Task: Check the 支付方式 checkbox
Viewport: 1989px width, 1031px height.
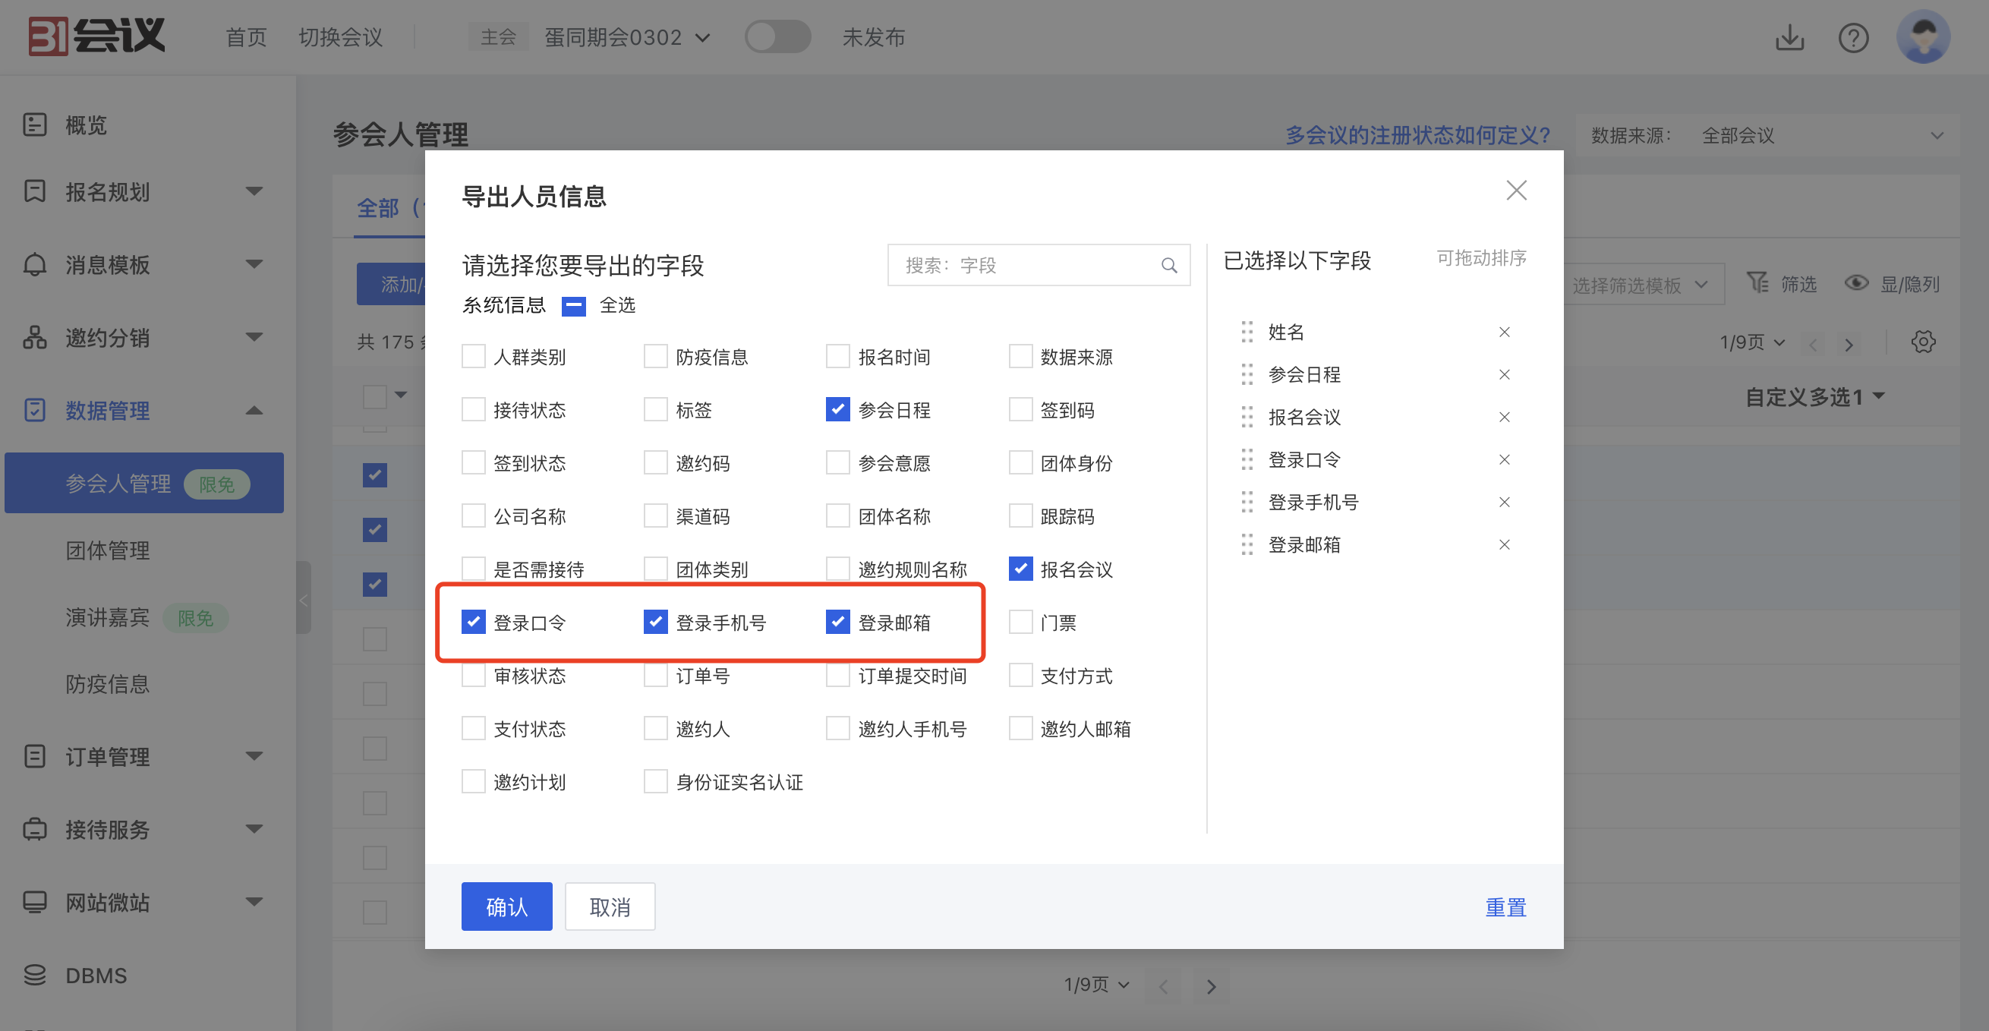Action: (1020, 675)
